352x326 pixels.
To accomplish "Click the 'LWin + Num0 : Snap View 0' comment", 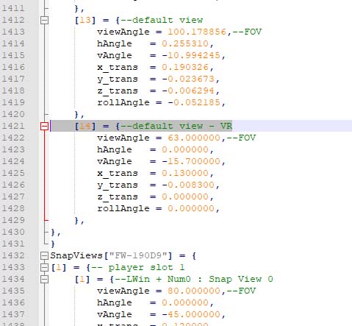I will click(194, 279).
